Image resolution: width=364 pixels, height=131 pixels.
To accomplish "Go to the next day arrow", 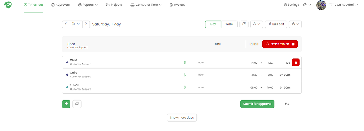I will click(86, 24).
